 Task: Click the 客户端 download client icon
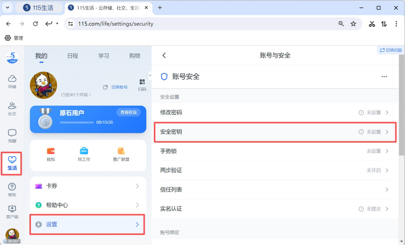click(12, 211)
